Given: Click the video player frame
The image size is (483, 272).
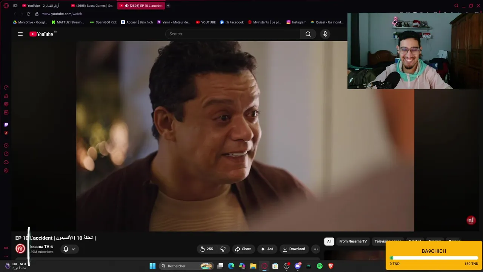Looking at the screenshot, I should pos(245,136).
